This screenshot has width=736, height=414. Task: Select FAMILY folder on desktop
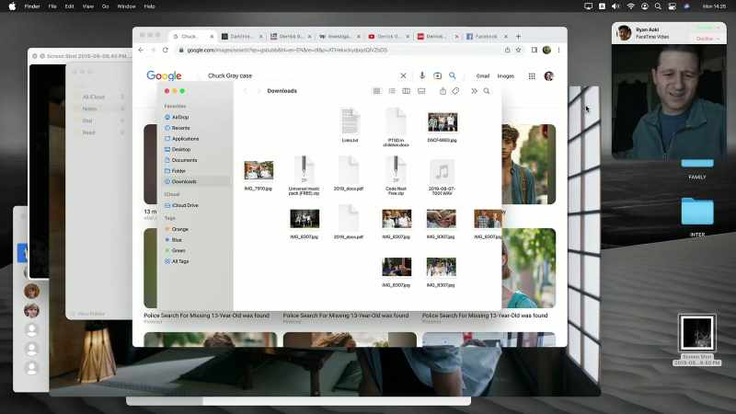(x=697, y=168)
